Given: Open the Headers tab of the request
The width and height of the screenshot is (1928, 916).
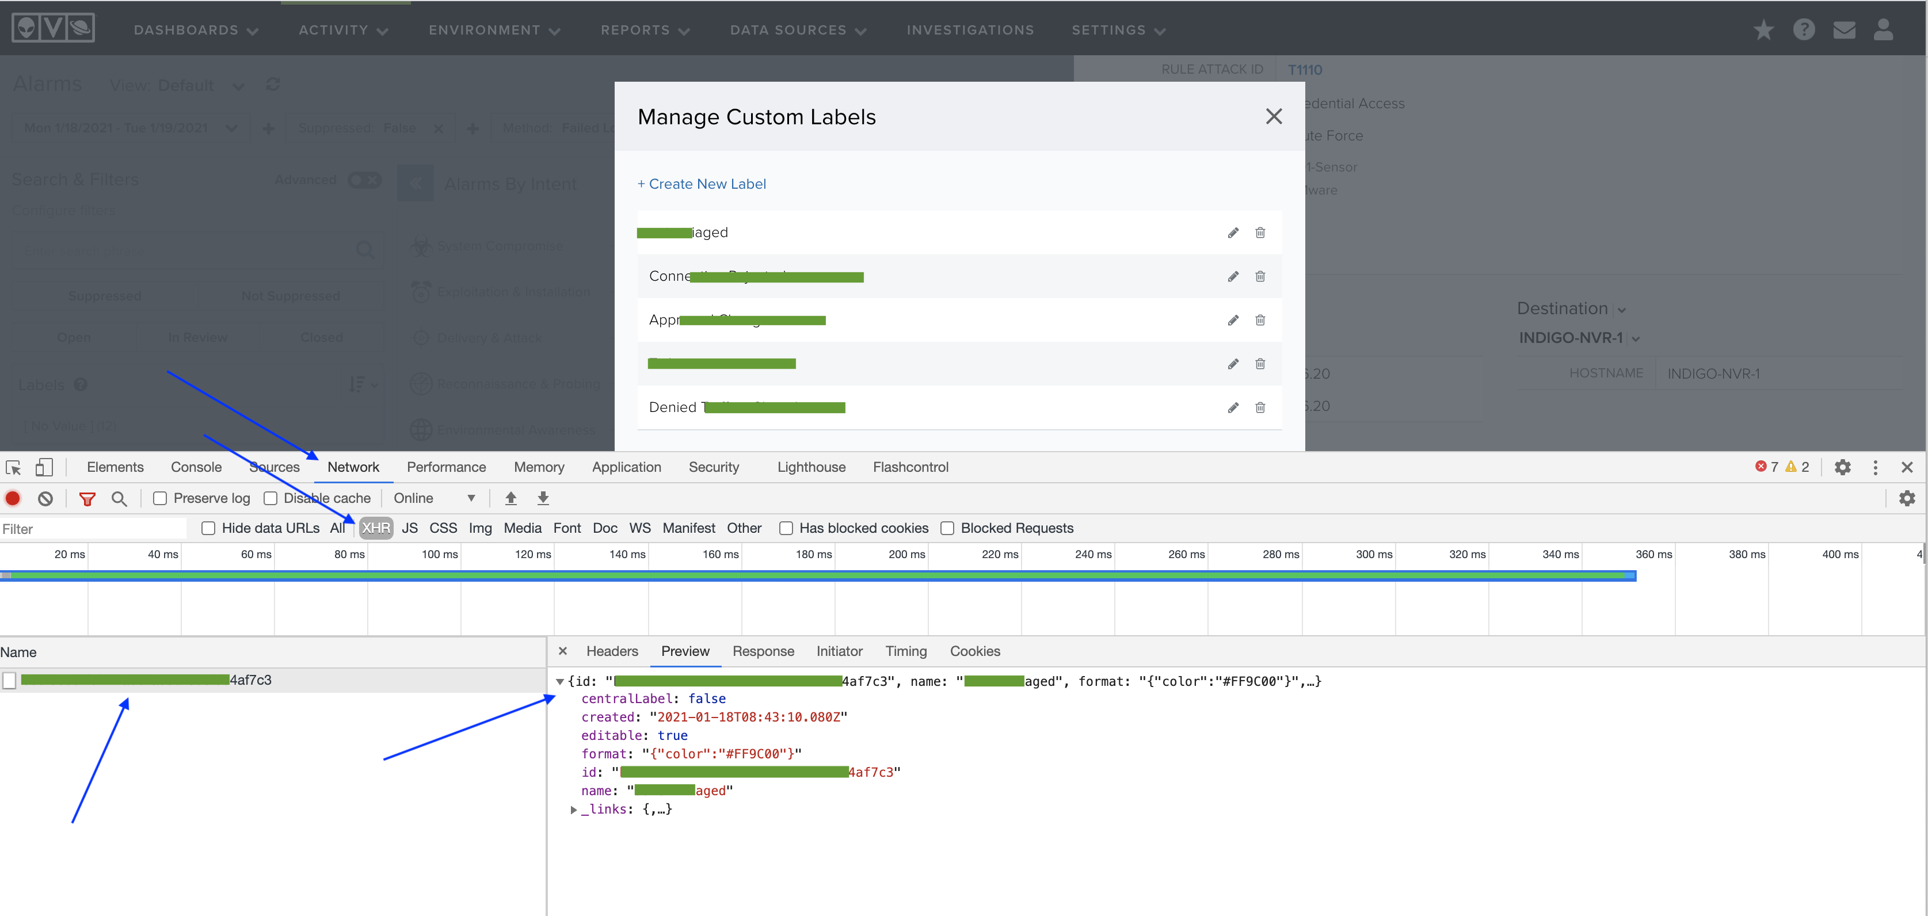Looking at the screenshot, I should [612, 652].
